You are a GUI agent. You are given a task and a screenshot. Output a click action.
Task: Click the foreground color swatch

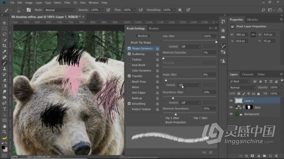pyautogui.click(x=3, y=147)
